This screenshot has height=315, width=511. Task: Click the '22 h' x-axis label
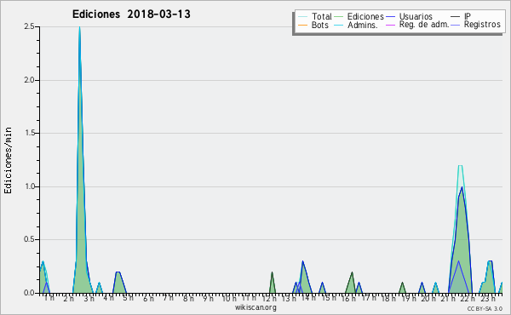(468, 298)
